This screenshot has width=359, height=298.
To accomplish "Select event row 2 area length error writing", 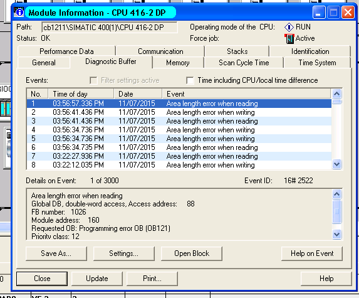I will point(179,112).
